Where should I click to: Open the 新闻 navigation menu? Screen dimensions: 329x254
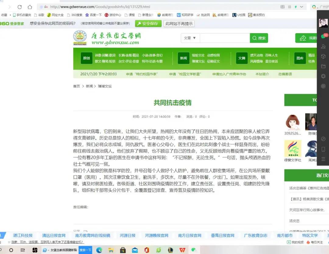[x=183, y=58]
